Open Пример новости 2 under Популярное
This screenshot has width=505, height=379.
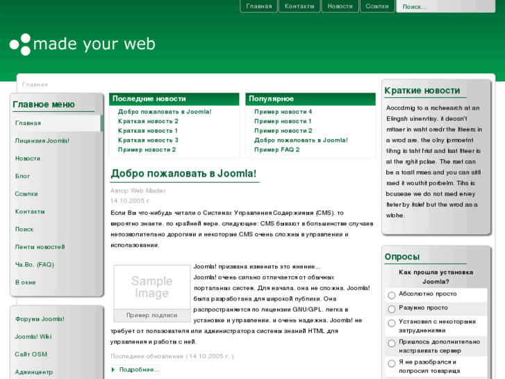pos(283,131)
